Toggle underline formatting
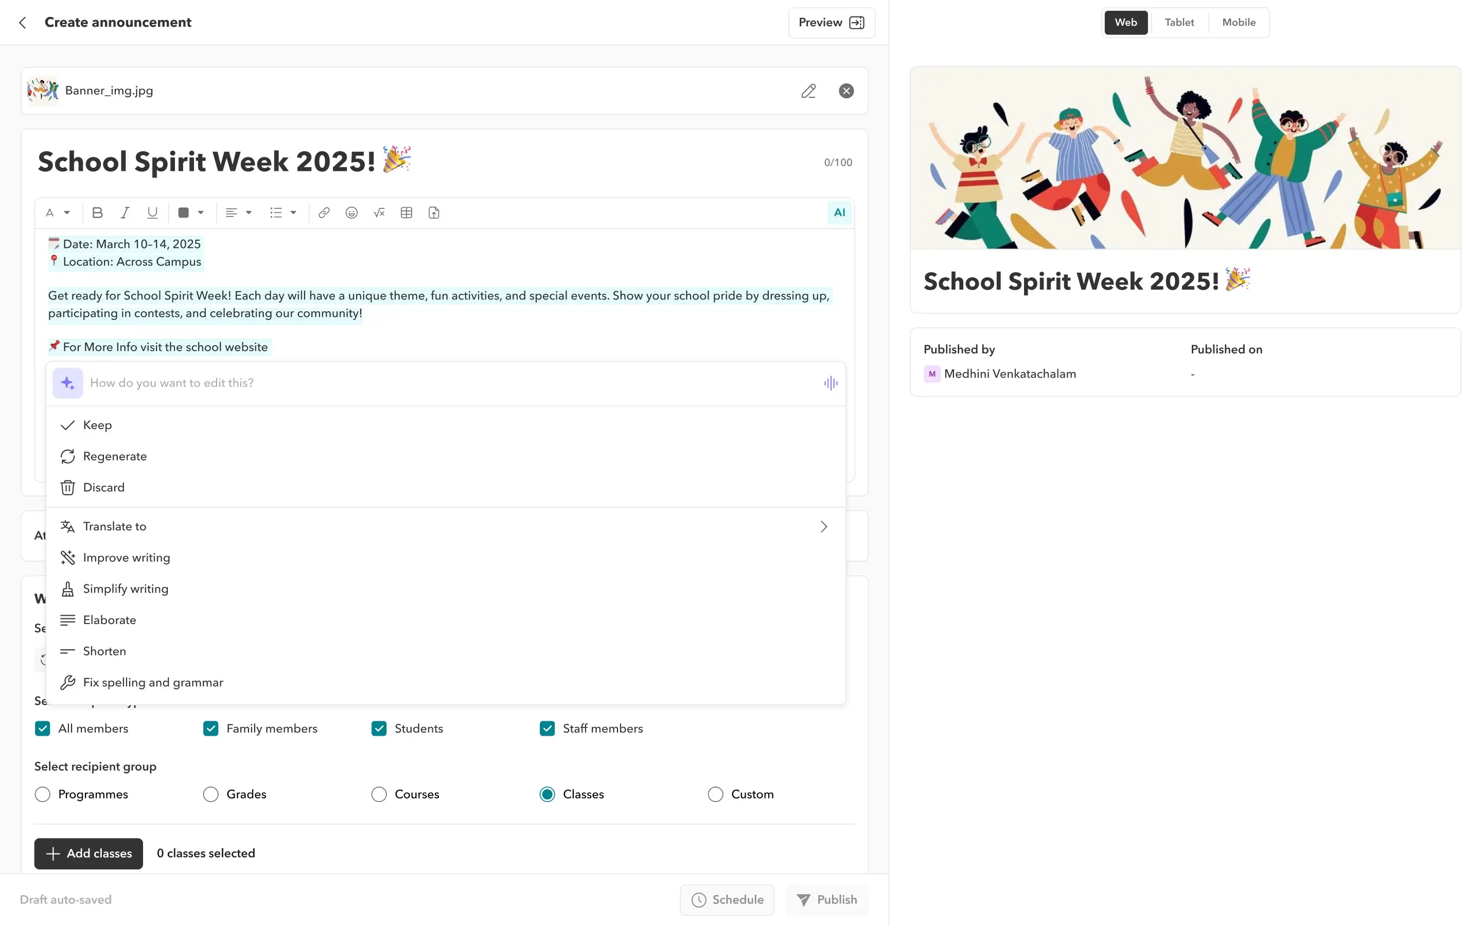Viewport: 1482px width, 926px height. coord(152,212)
